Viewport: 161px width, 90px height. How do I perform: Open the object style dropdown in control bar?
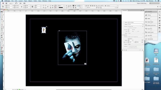[112, 6]
